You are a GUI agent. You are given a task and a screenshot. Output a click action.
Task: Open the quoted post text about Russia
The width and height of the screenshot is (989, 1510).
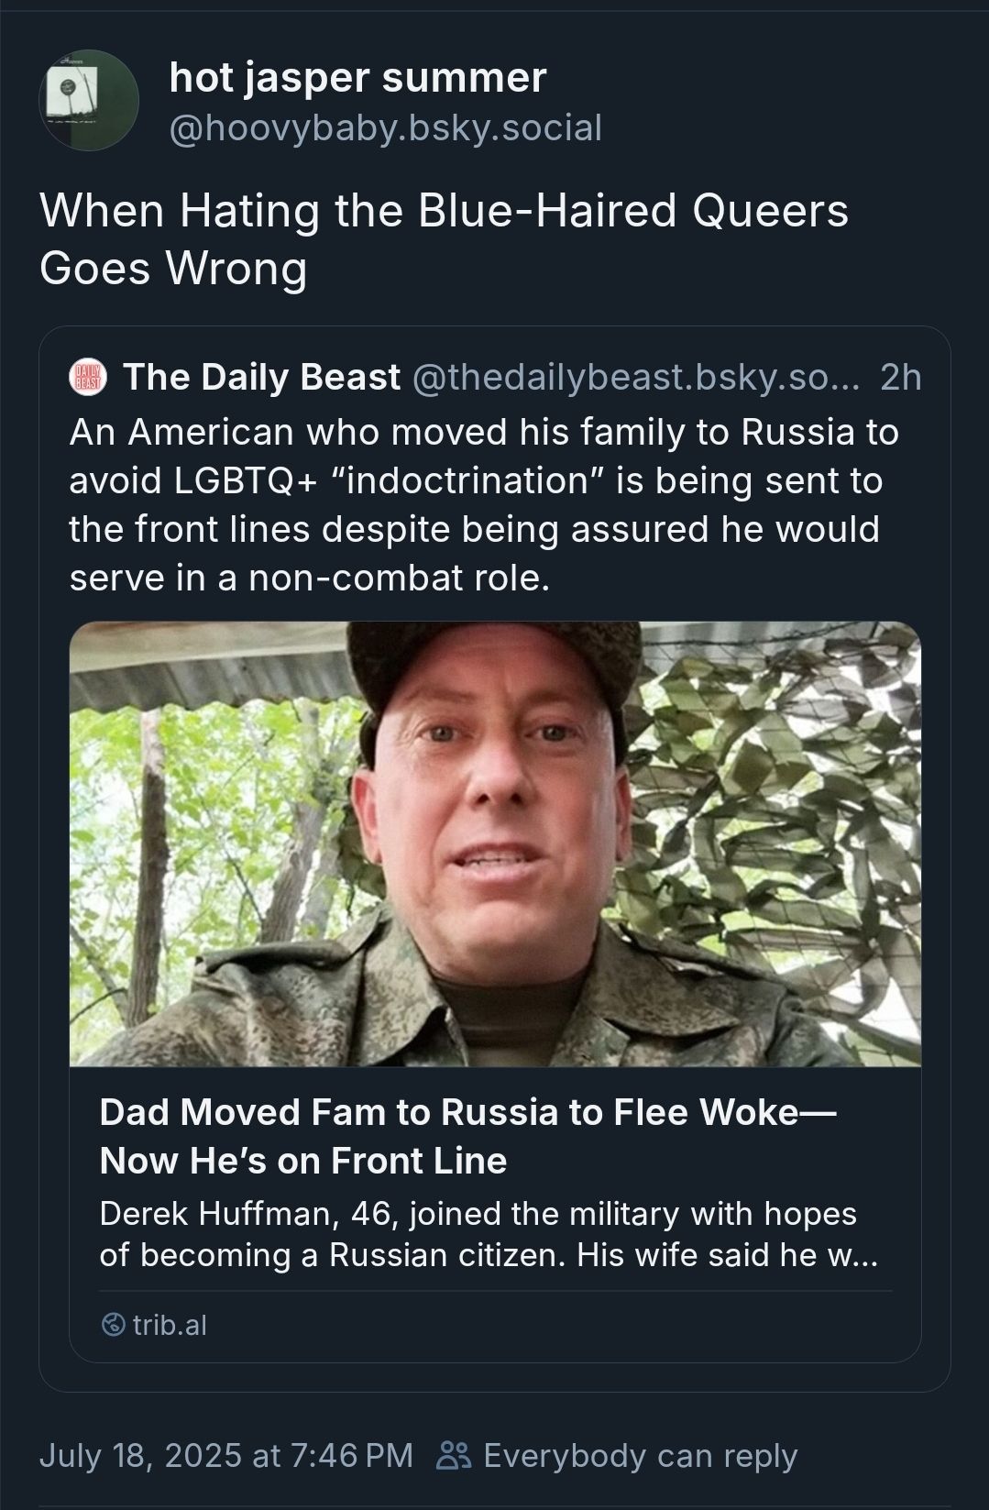click(484, 505)
